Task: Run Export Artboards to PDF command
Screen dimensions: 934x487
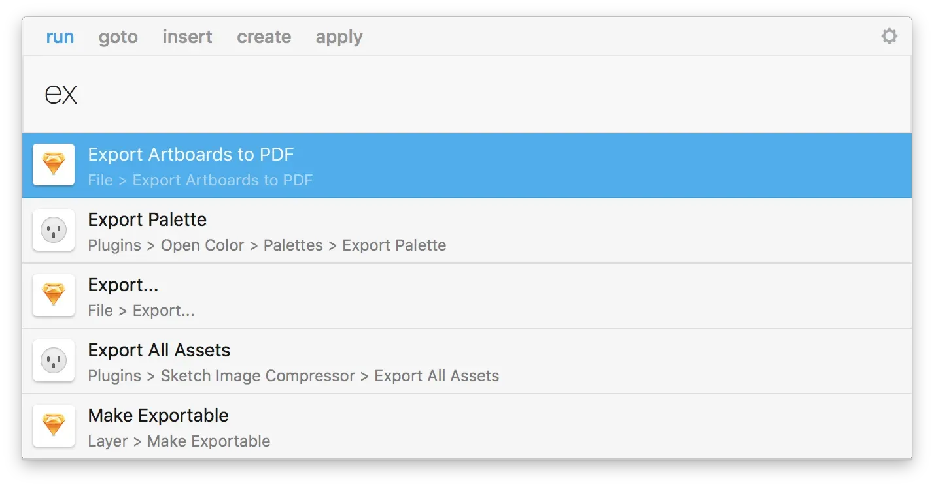Action: click(467, 166)
